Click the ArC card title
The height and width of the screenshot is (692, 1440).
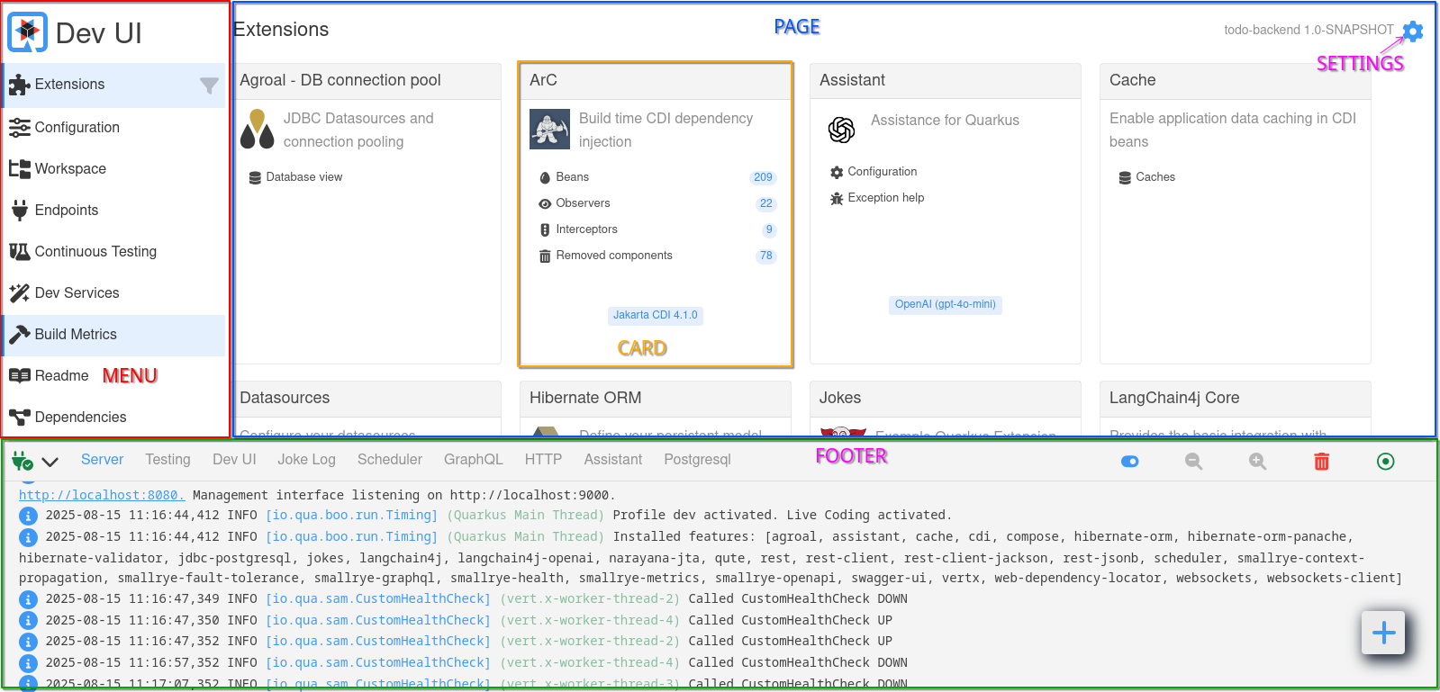point(543,80)
